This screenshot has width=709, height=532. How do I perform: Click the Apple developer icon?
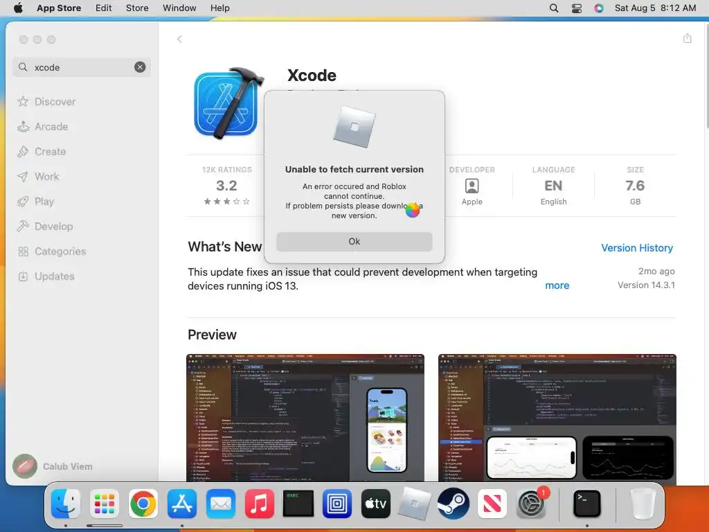(x=472, y=186)
